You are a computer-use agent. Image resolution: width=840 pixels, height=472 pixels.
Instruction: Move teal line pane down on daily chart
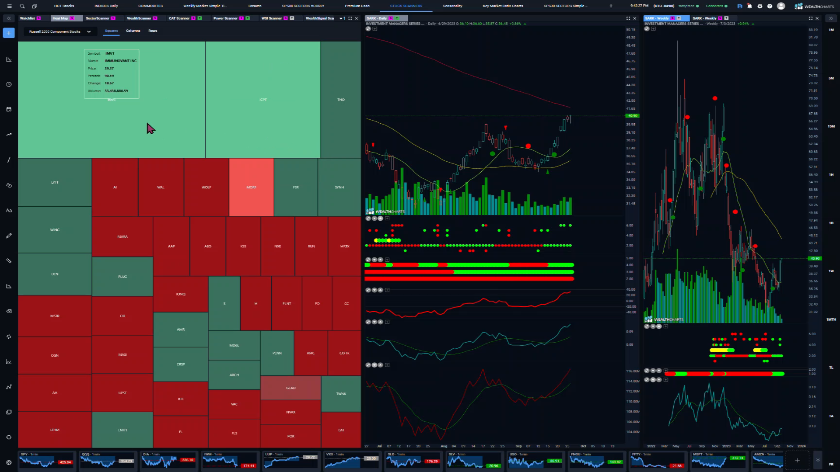(x=374, y=322)
